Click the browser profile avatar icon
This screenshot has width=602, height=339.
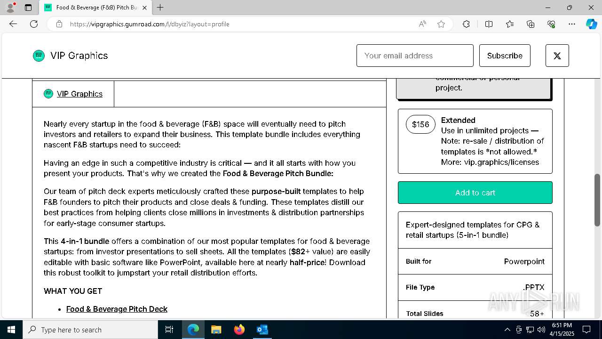pos(10,8)
